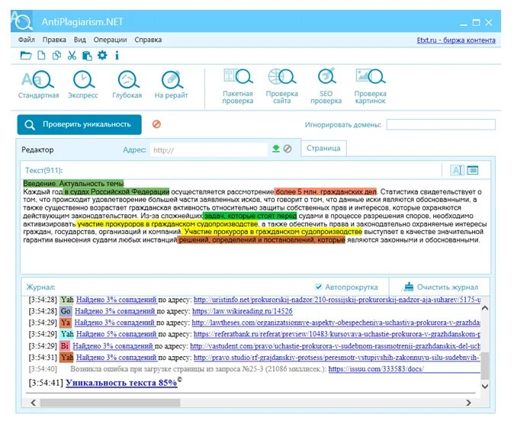
Task: Choose the Глубокая check mode
Action: click(127, 85)
